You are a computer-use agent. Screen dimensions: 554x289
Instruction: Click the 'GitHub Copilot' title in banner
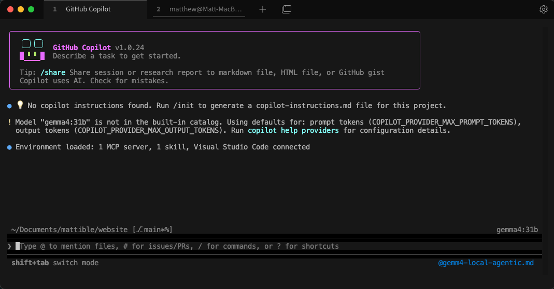82,48
